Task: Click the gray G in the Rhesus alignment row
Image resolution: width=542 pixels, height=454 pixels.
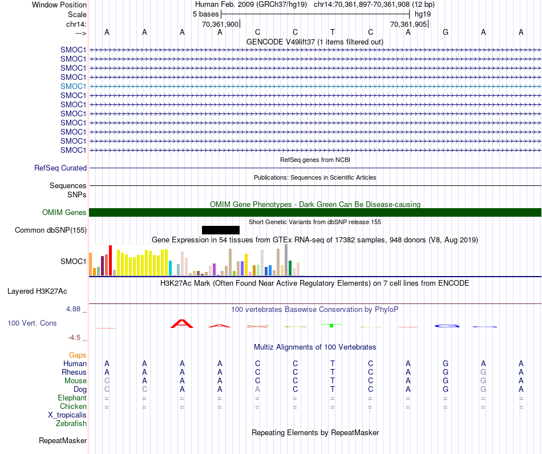Action: point(483,372)
